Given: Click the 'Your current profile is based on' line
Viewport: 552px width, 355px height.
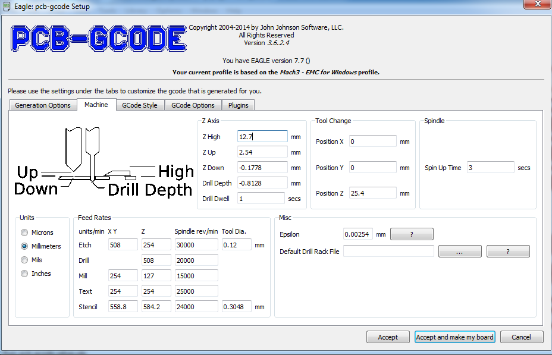Looking at the screenshot, I should 275,72.
